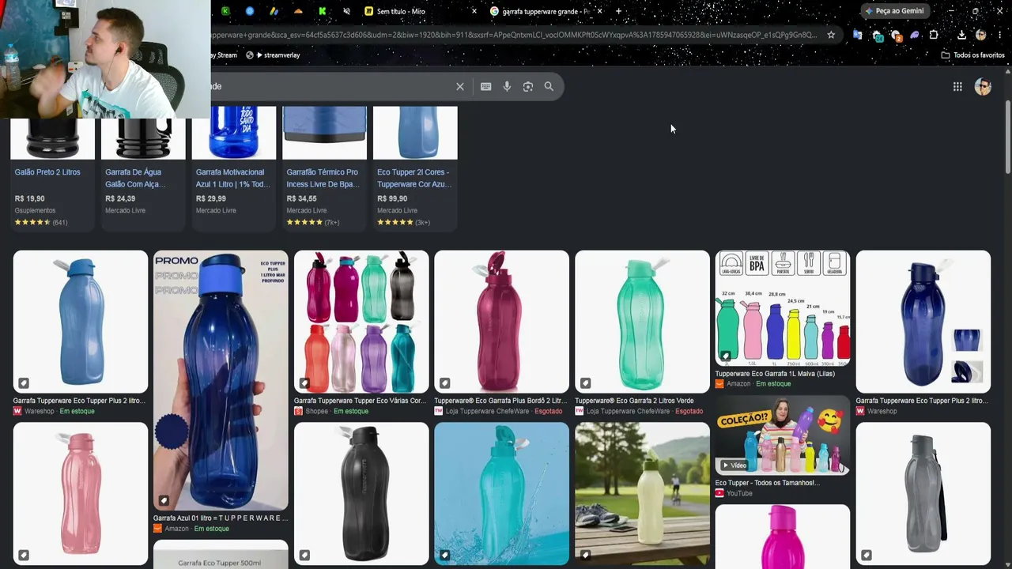Screen dimensions: 1012x569
Task: Switch to the blue circle pinned tab
Action: point(250,11)
